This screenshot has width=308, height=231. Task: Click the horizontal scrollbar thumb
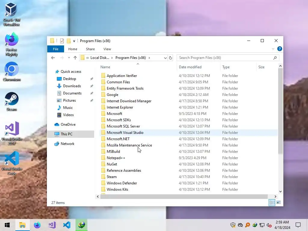coord(184,196)
